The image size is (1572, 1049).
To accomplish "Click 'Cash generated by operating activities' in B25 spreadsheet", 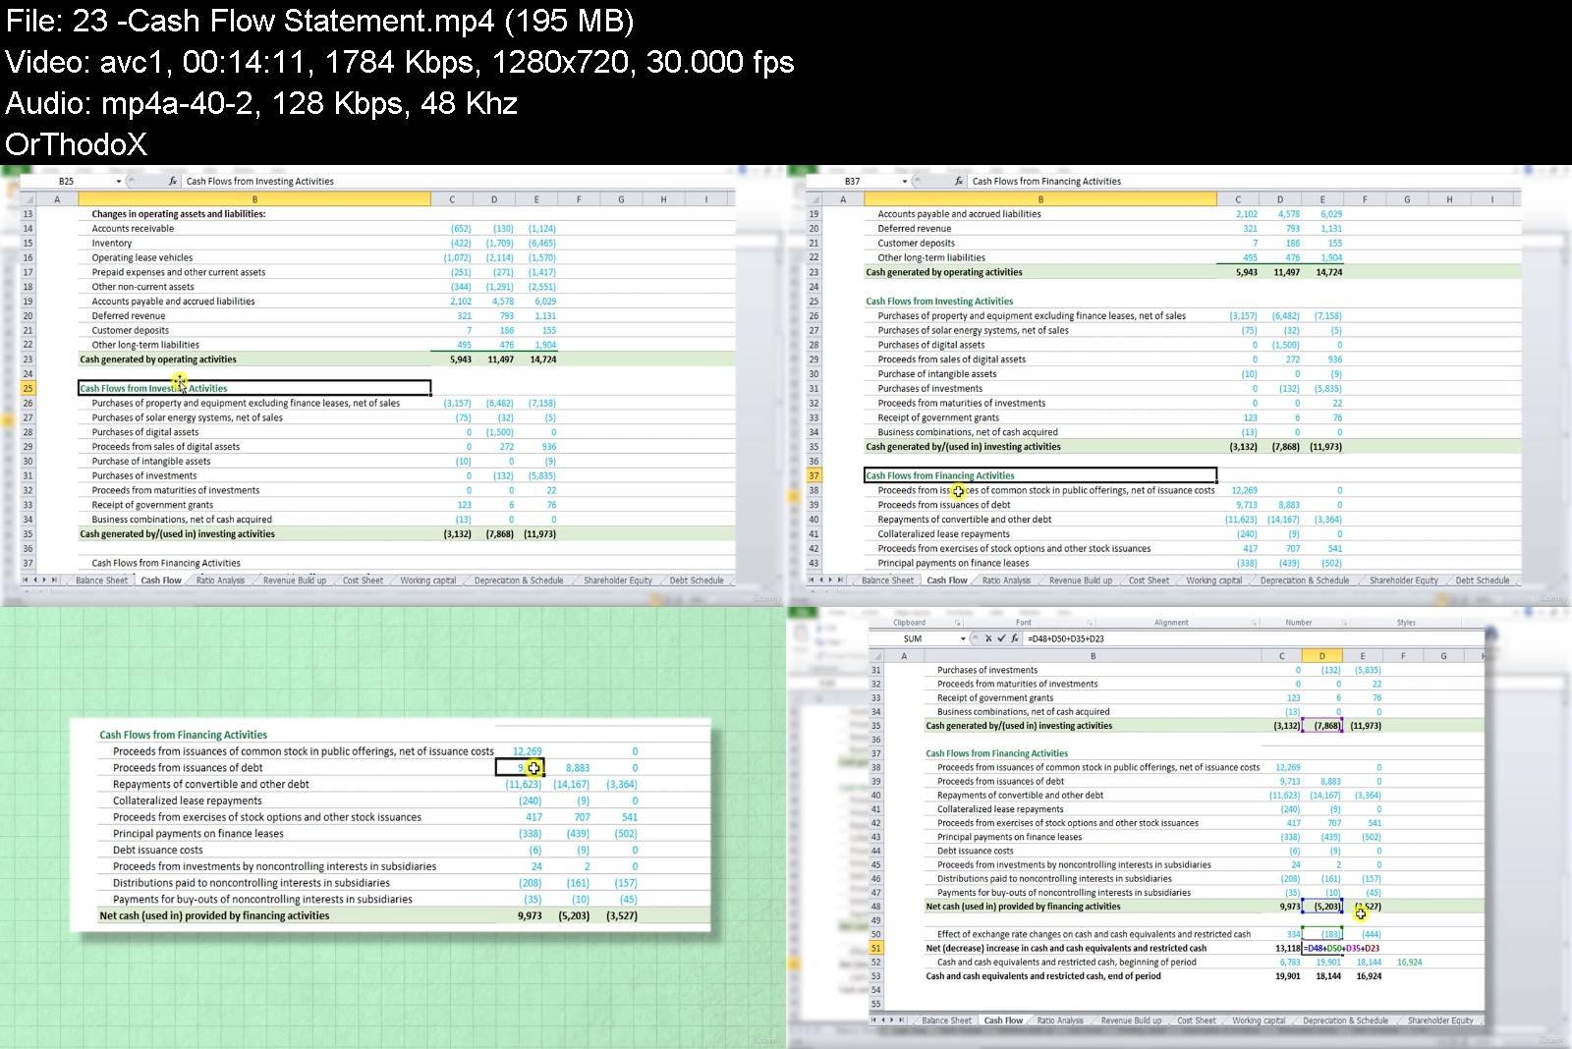I will tap(158, 359).
